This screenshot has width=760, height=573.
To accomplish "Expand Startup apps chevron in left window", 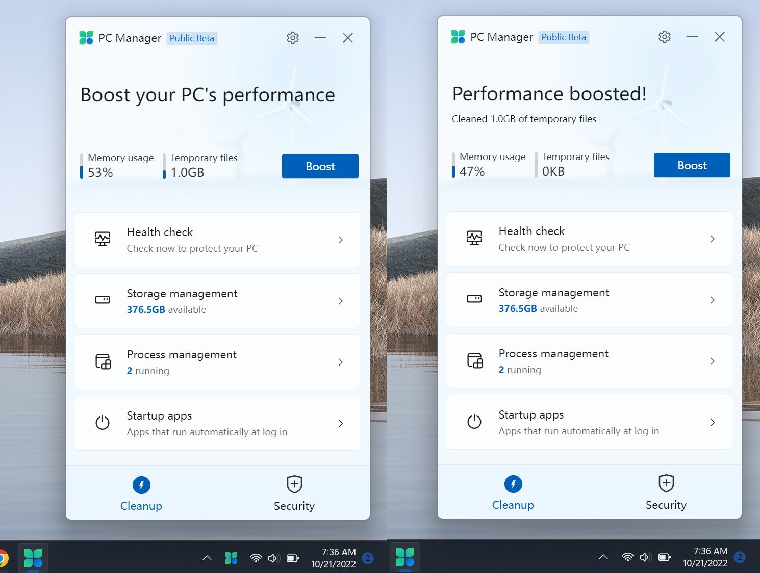I will point(341,423).
